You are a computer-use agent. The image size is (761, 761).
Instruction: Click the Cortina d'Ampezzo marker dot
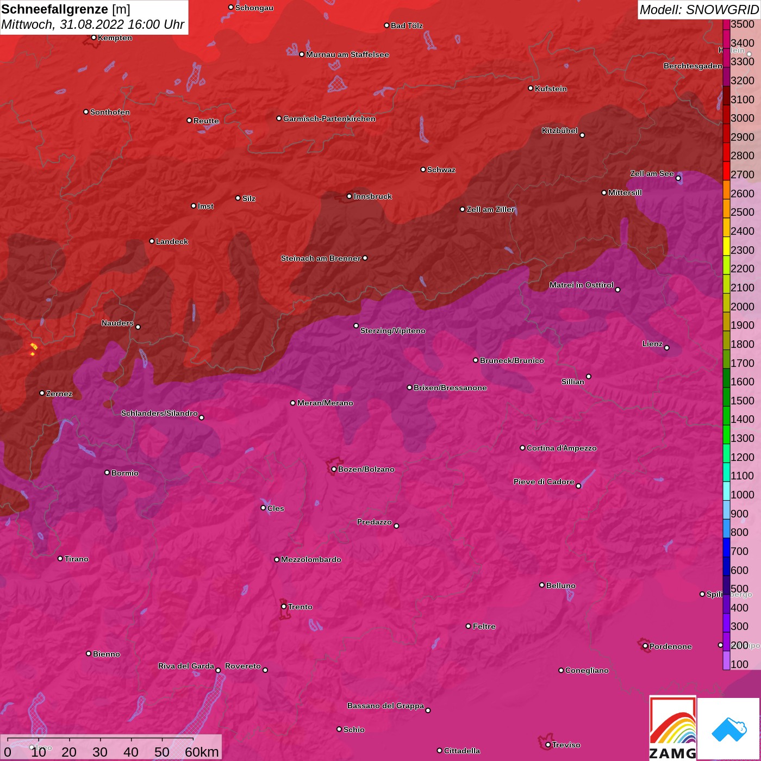[522, 448]
